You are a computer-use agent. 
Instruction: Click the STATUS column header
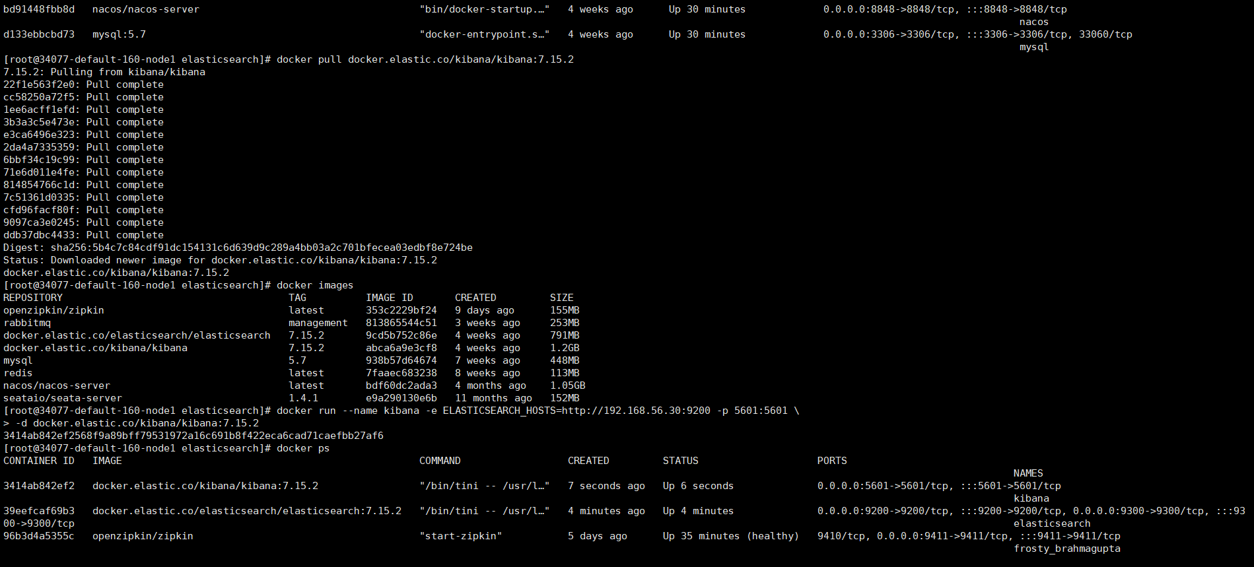(681, 461)
